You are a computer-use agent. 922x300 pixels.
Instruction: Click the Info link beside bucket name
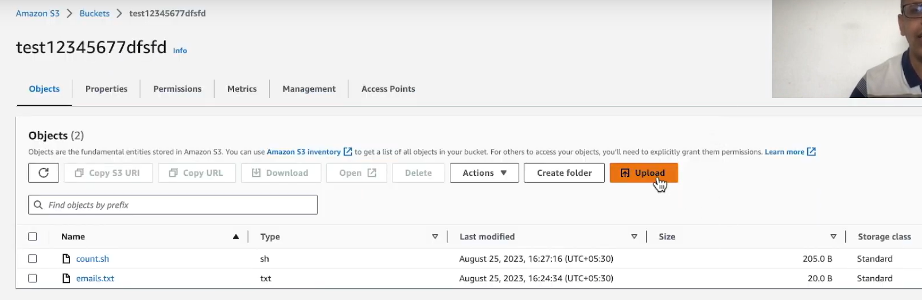pos(180,50)
